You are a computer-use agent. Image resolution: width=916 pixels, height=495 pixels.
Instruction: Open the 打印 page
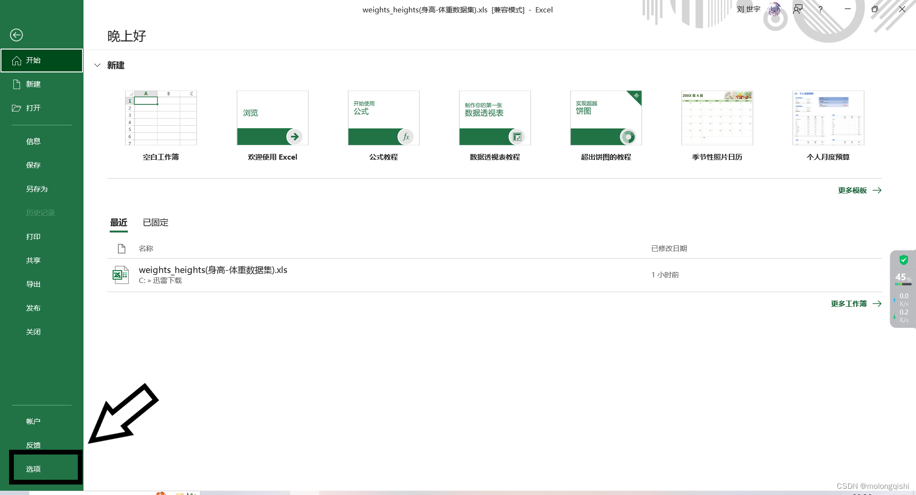tap(42, 237)
